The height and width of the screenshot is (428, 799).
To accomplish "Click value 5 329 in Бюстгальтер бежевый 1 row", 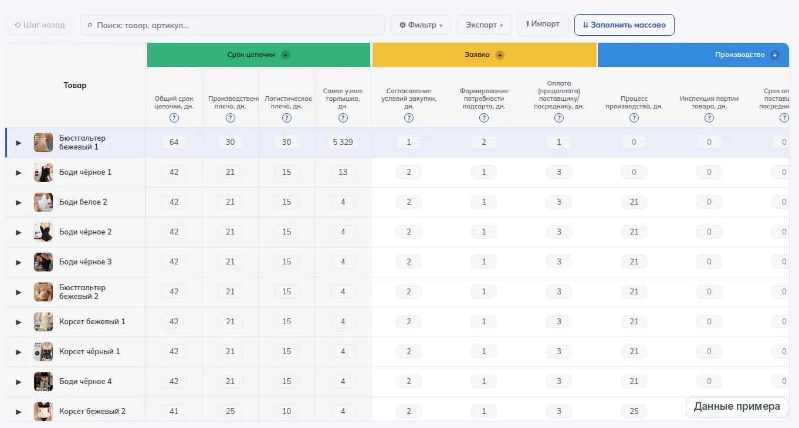I will (343, 142).
